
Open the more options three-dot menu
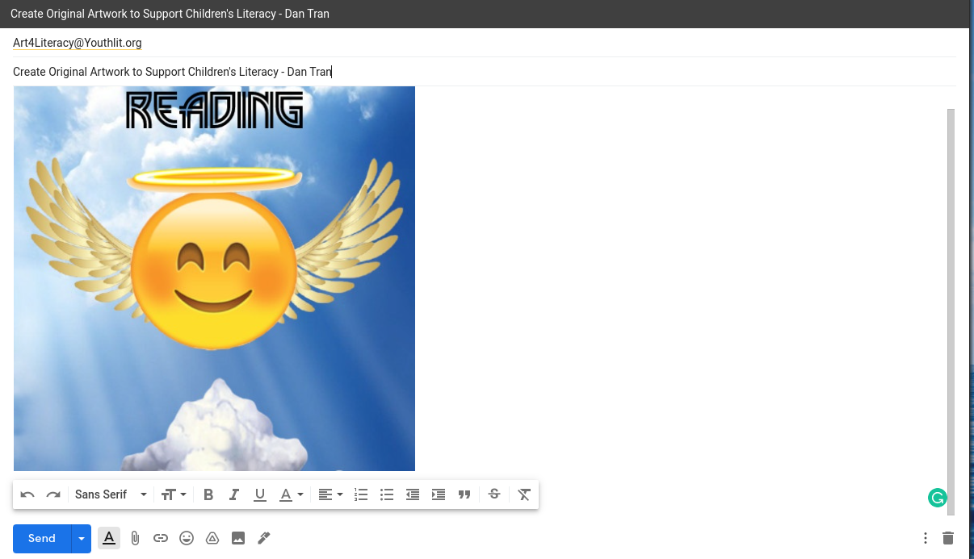926,538
